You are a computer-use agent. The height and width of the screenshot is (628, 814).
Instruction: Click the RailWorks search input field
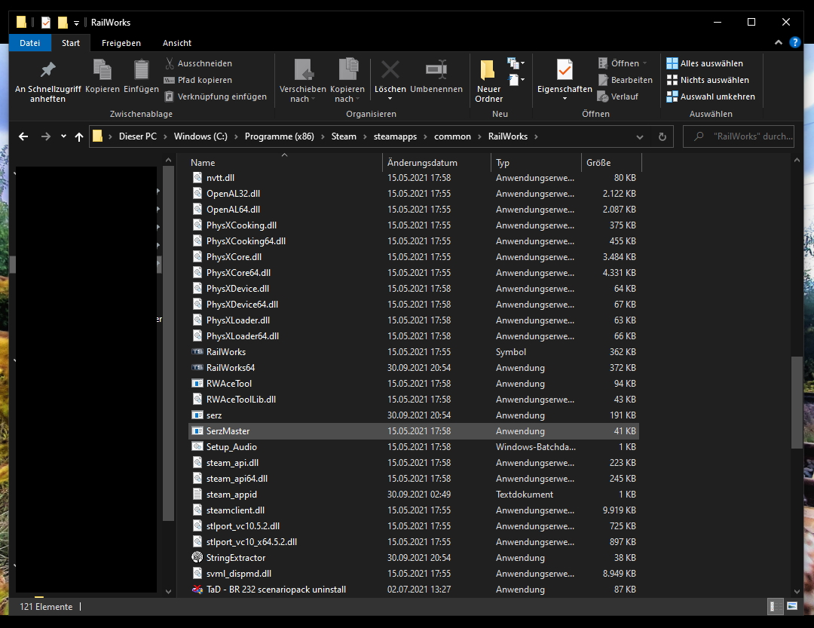[746, 136]
